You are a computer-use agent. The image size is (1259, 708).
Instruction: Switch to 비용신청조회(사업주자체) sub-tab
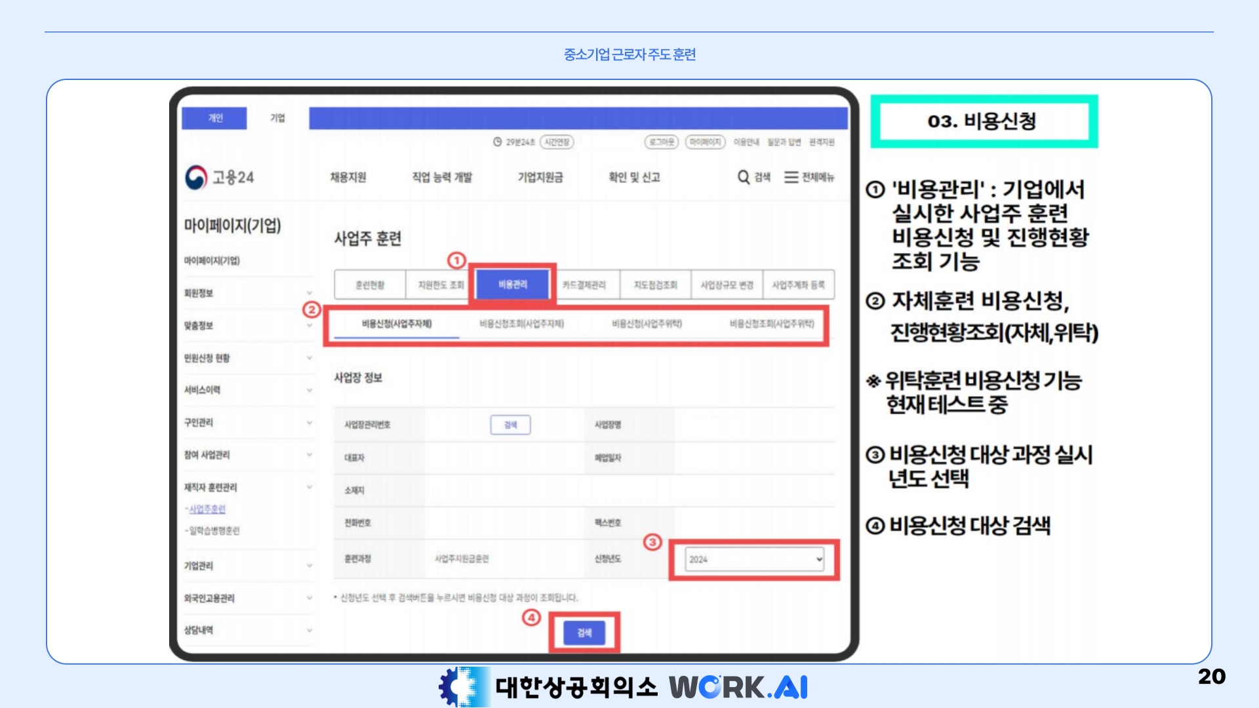click(x=521, y=324)
